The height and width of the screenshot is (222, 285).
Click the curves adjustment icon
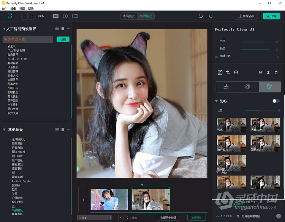click(x=220, y=72)
